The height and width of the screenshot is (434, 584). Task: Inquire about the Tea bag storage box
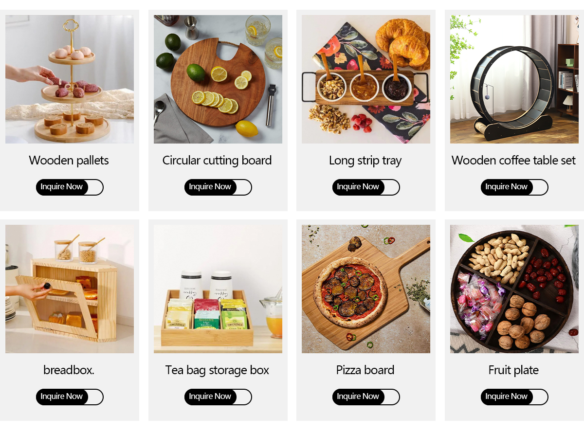coord(218,397)
